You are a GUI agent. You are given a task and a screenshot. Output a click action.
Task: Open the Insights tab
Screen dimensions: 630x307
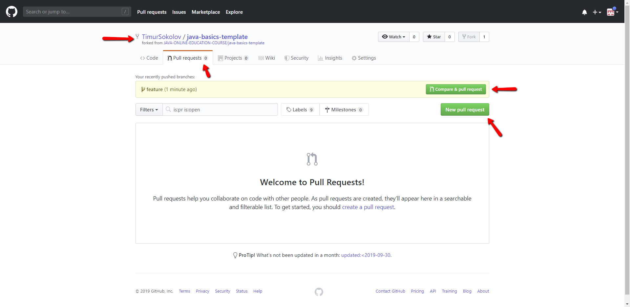coord(330,58)
